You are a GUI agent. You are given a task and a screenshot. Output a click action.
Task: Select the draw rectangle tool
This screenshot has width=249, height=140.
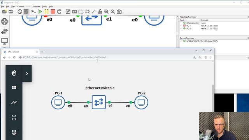(x=81, y=12)
